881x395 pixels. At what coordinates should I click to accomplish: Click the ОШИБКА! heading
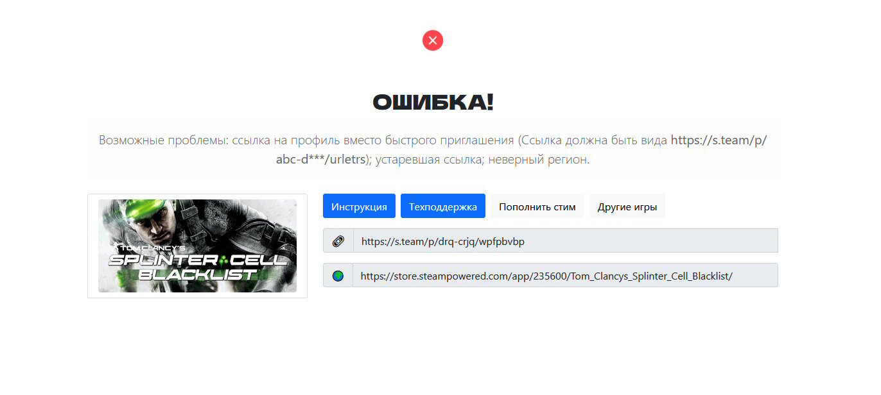click(x=433, y=103)
